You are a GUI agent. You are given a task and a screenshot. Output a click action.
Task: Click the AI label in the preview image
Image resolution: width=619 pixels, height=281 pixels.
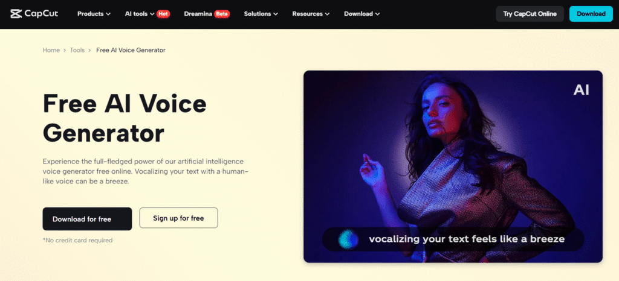(581, 90)
